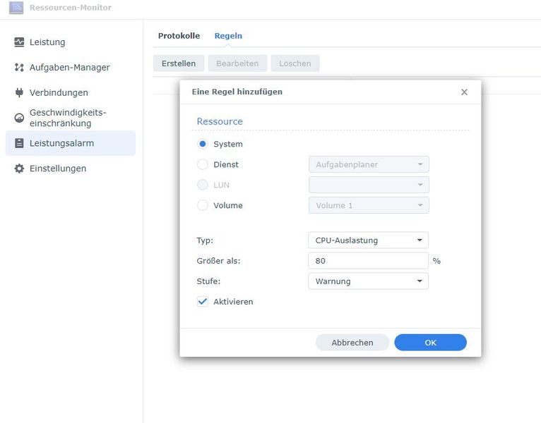Open the Aufgabenplaner service dropdown
This screenshot has width=541, height=423.
coord(369,164)
